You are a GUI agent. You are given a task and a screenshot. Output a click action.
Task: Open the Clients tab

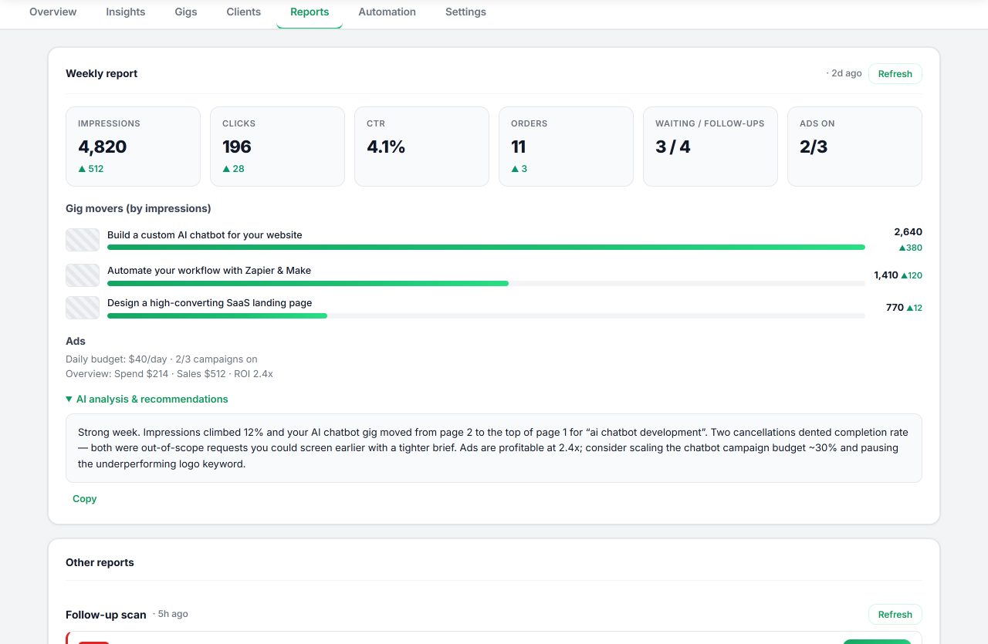[244, 12]
